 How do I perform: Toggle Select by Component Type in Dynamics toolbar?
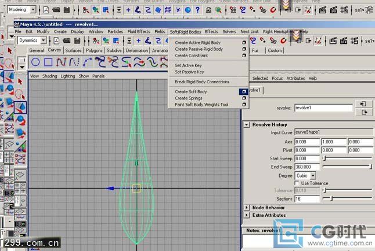(x=116, y=40)
